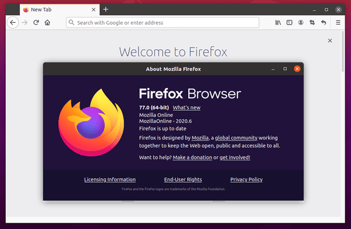View Licensing Information
The image size is (351, 229).
click(110, 179)
